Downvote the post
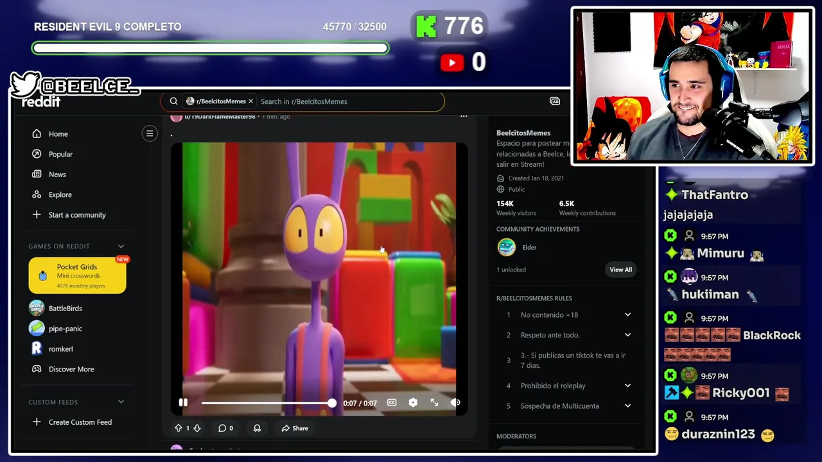Screen dimensions: 822x462 point(197,428)
